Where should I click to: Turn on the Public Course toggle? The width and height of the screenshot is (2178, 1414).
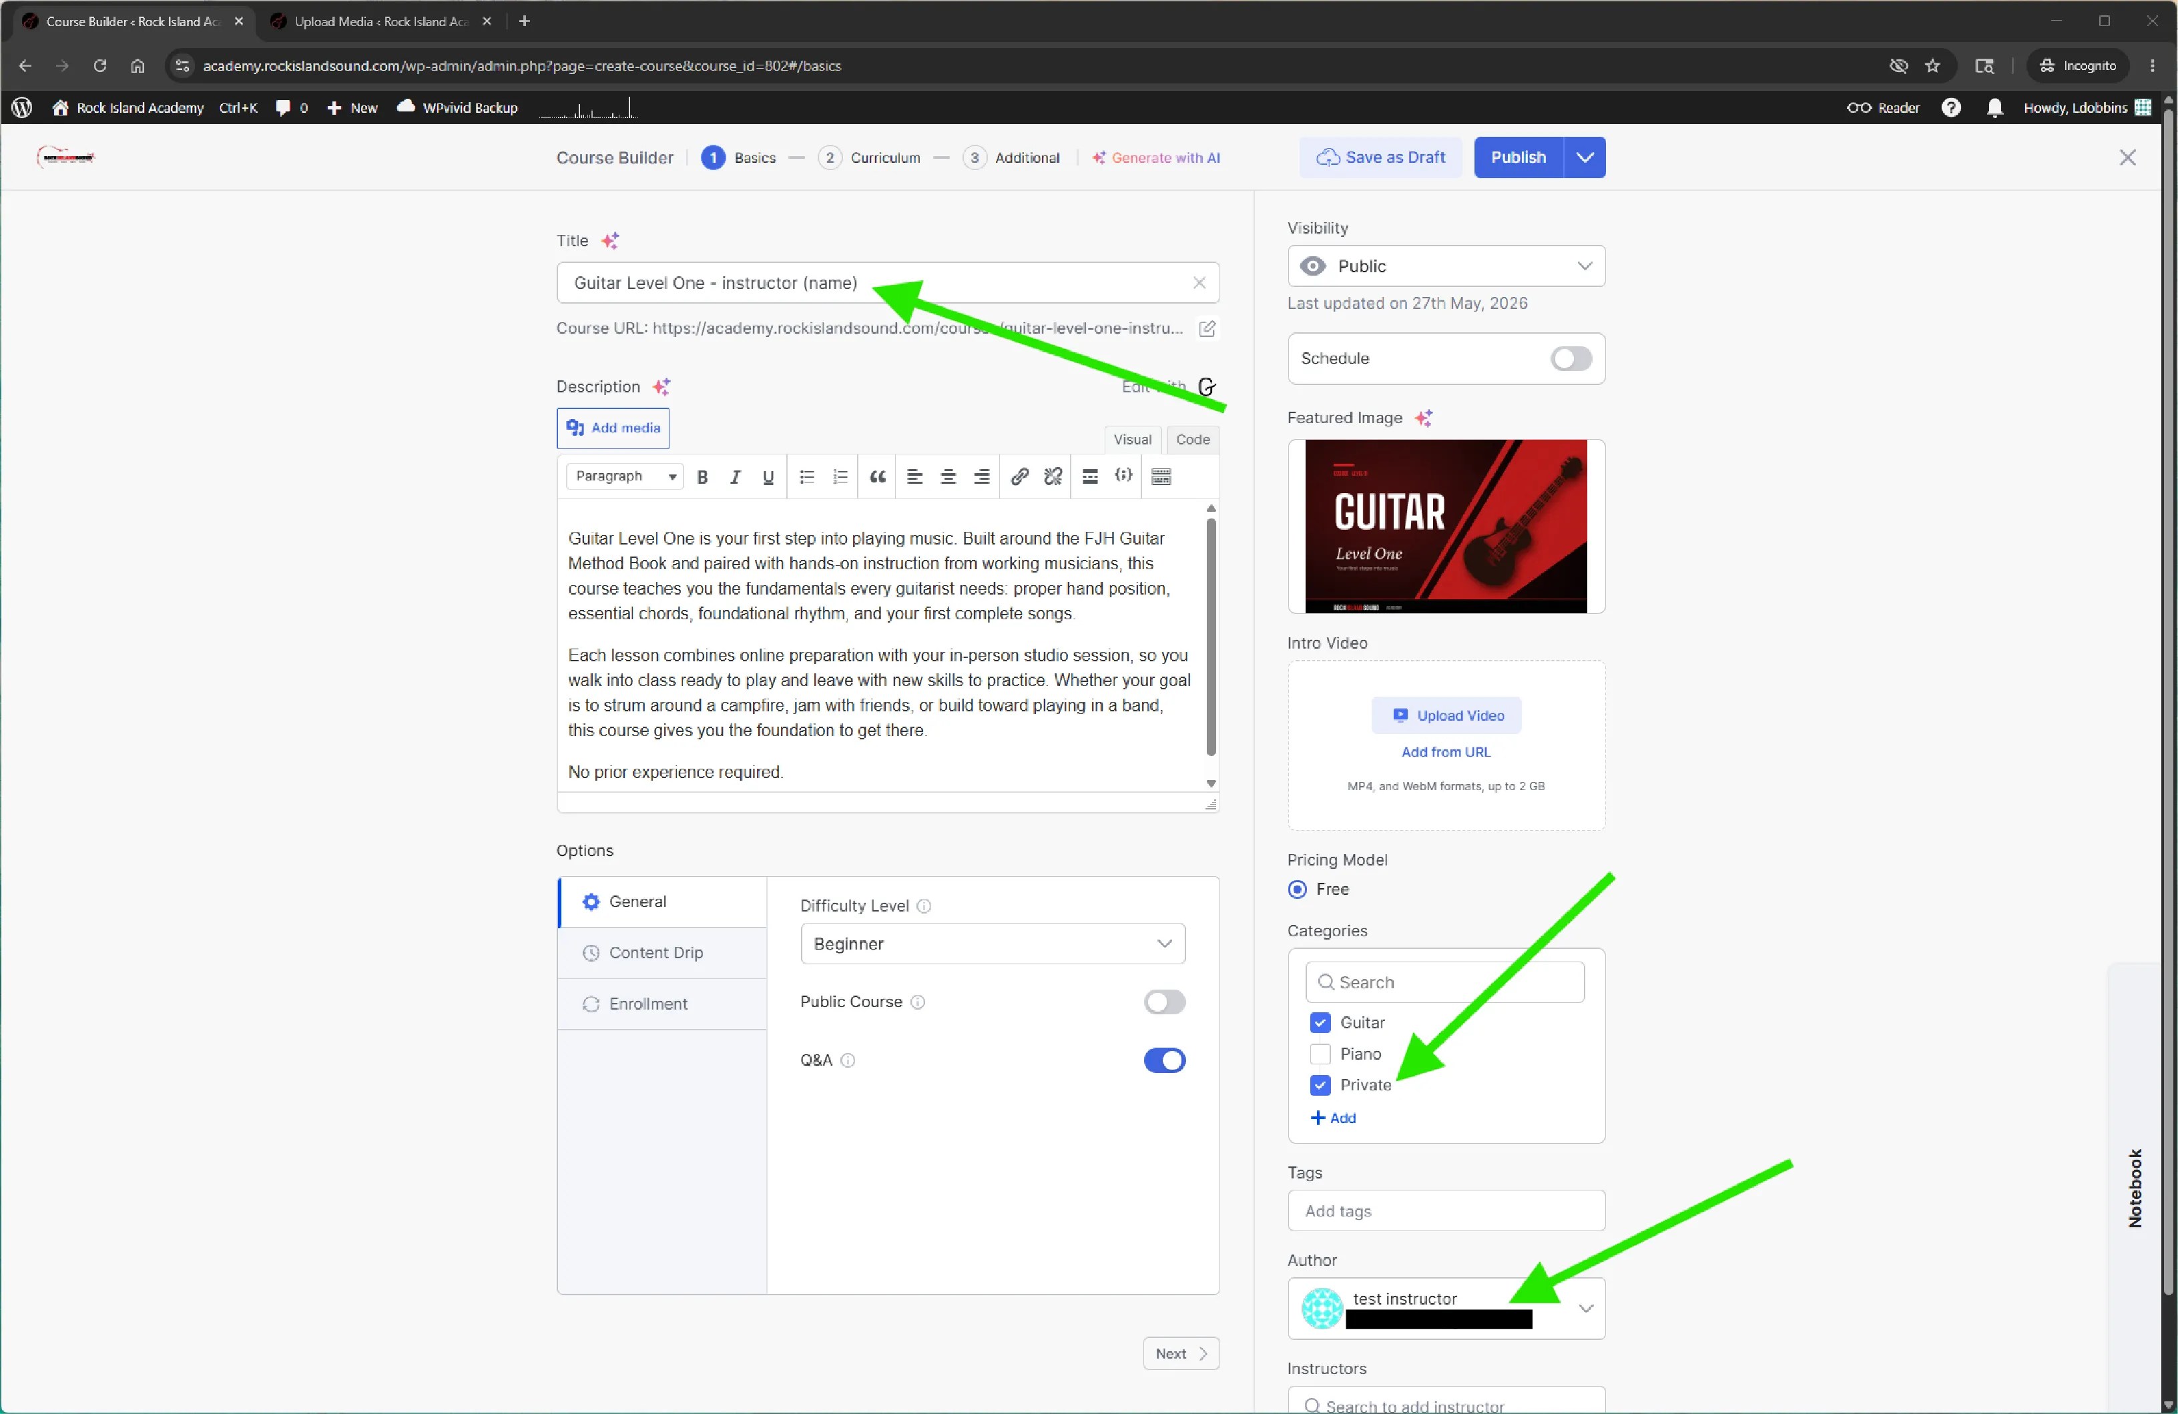pos(1164,1002)
